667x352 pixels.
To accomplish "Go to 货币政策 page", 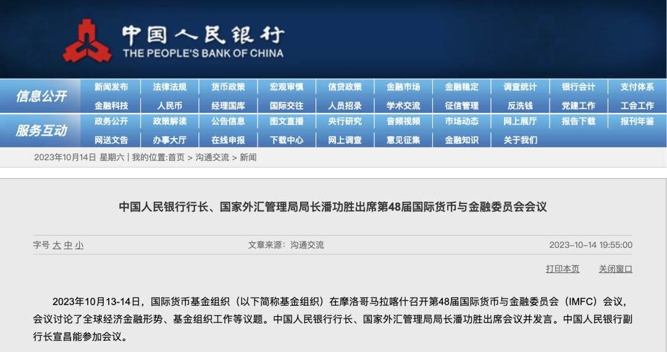I will pyautogui.click(x=228, y=87).
